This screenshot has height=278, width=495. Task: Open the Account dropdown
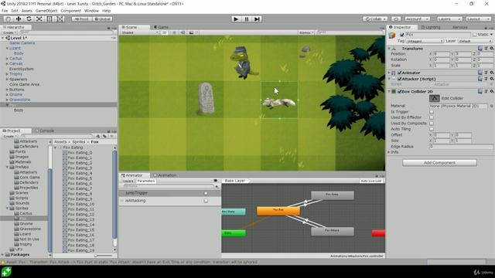pos(417,19)
